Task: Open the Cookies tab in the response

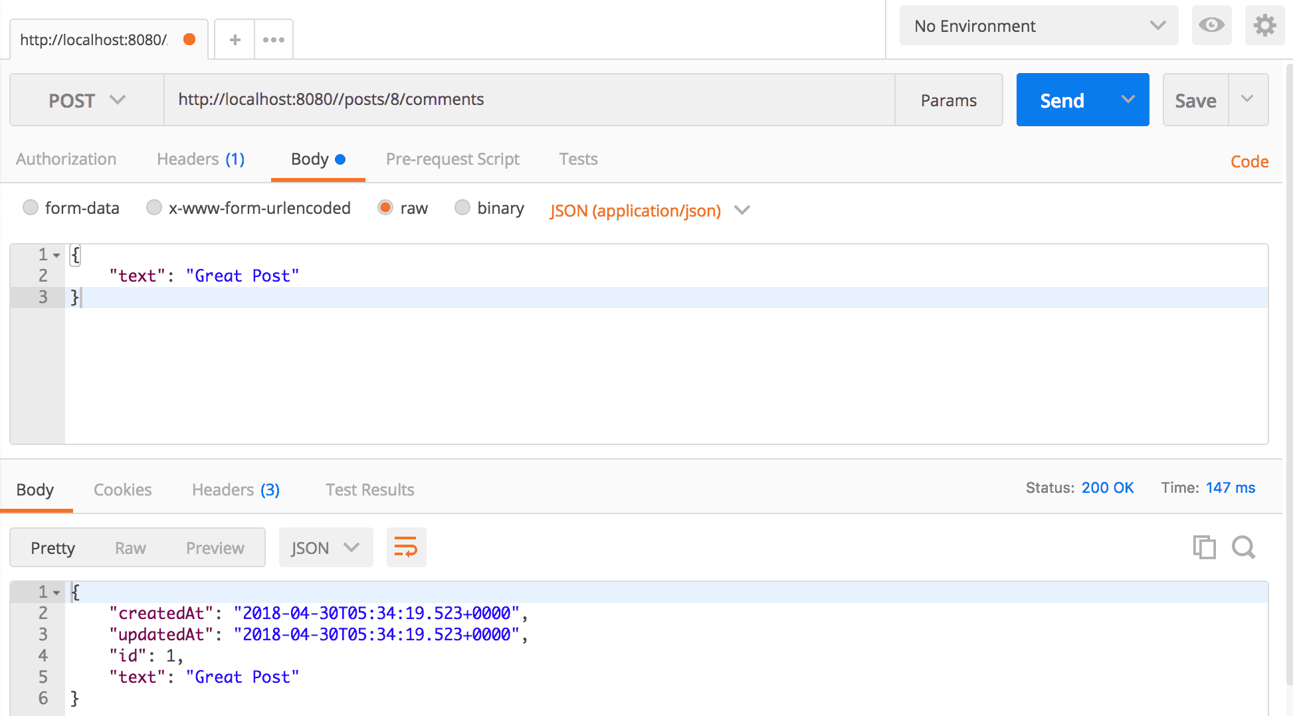Action: (x=122, y=490)
